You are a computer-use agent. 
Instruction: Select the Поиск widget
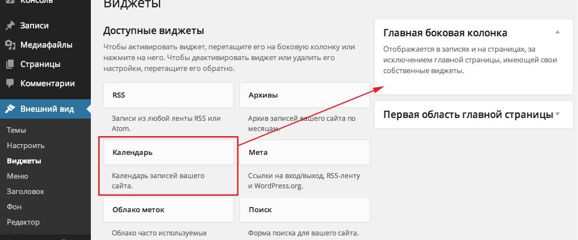(x=305, y=209)
